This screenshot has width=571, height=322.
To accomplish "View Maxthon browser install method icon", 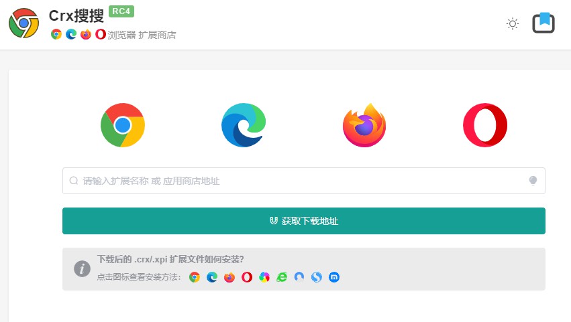I will click(334, 277).
